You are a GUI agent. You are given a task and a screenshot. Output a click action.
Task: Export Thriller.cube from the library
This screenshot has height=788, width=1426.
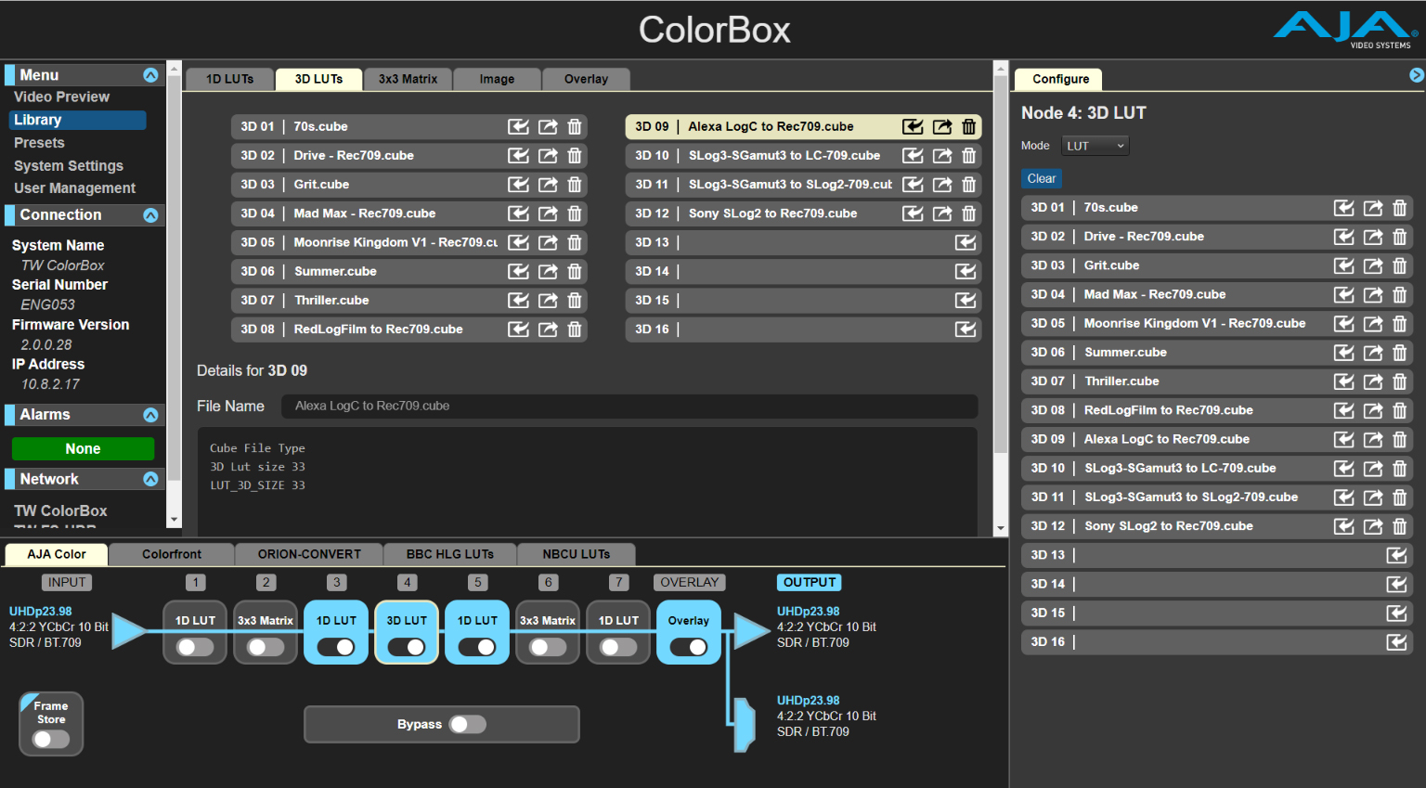[x=548, y=300]
